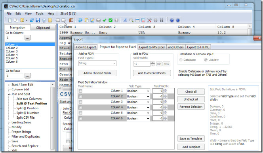Click the Load Template button
263x153 pixels.
coord(191,147)
